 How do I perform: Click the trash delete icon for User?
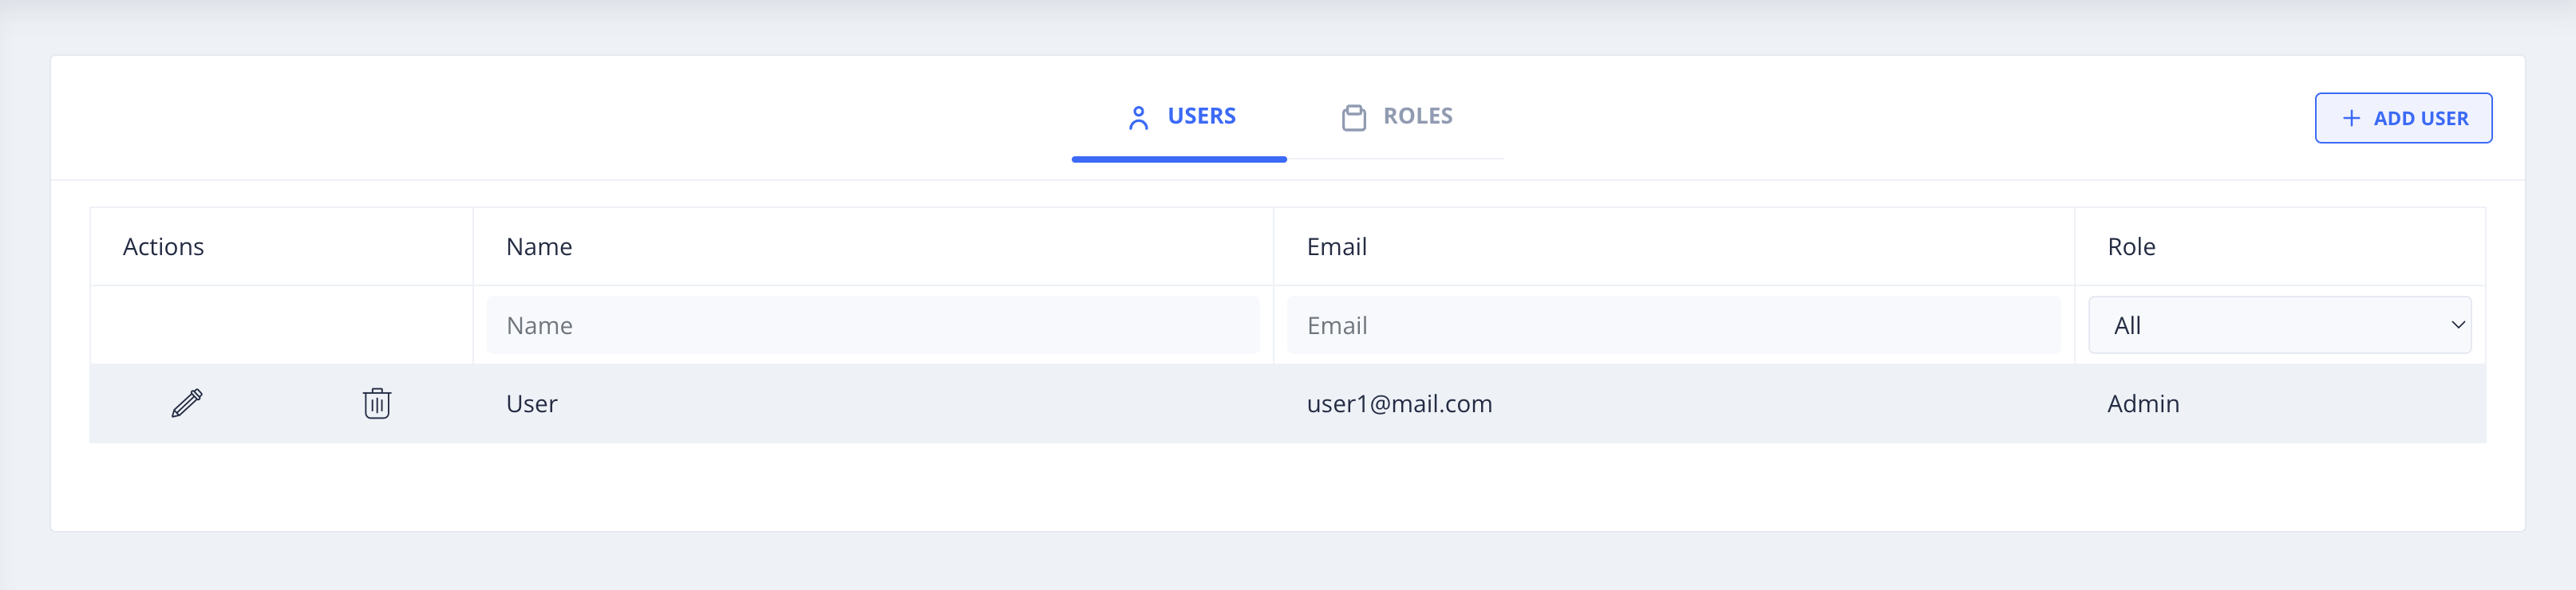377,403
